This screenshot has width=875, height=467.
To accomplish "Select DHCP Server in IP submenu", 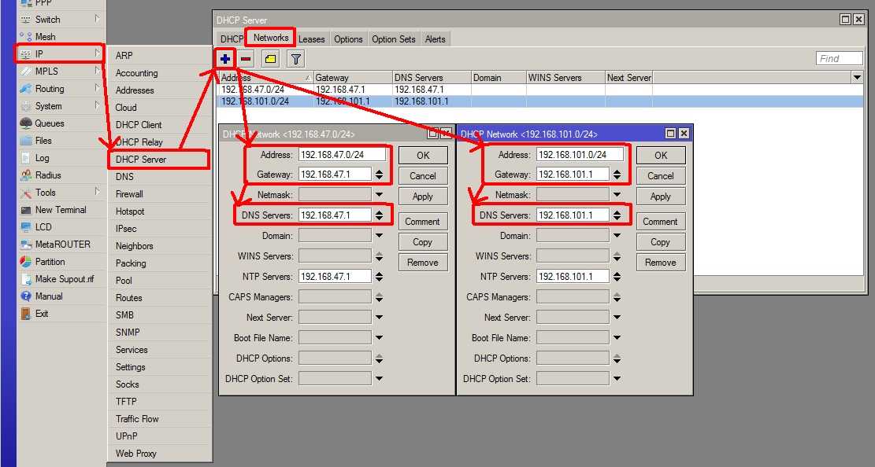I will pos(159,160).
